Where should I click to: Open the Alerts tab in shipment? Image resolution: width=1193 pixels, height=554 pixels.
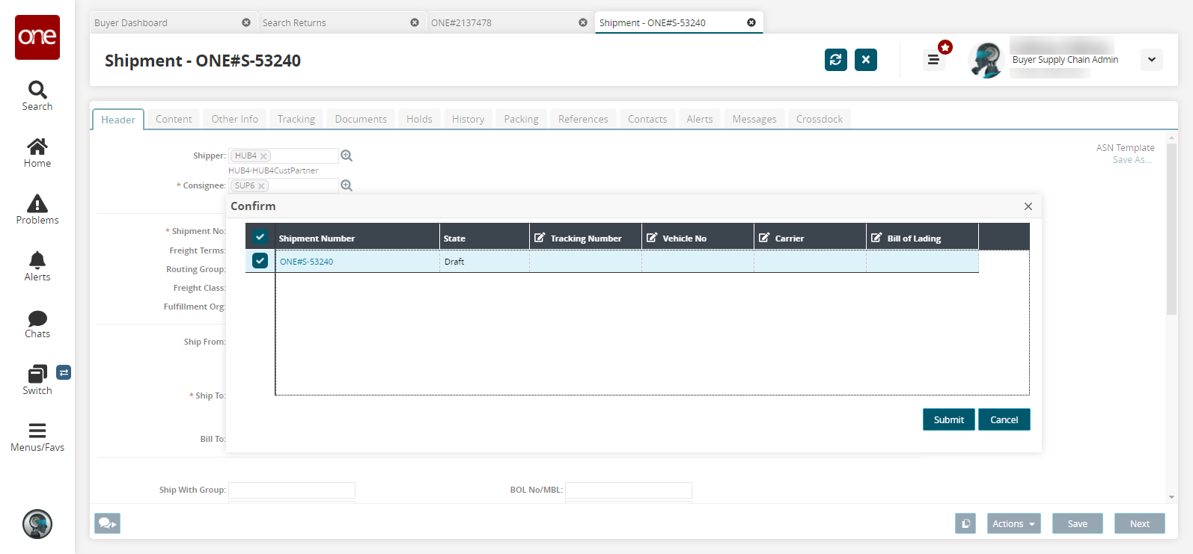tap(700, 119)
